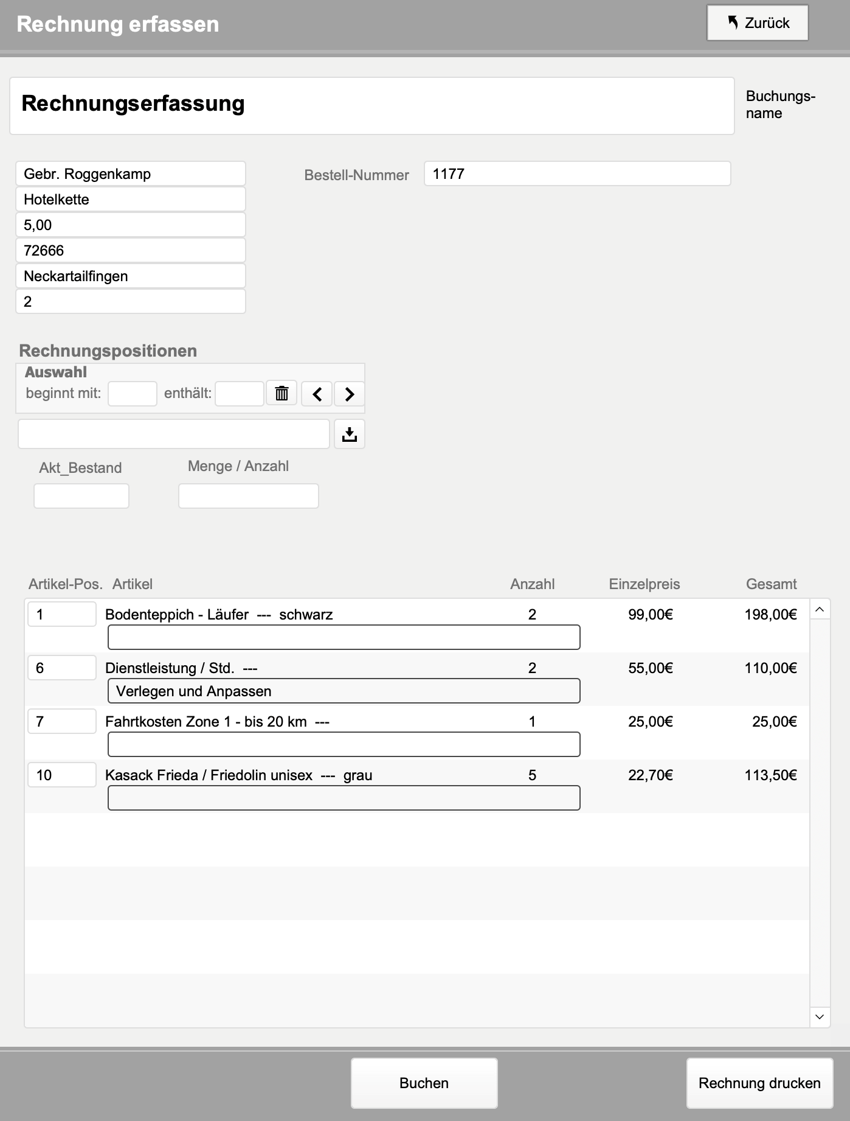Click the Rechnungserfassung booking name field
The image size is (850, 1121).
371,106
